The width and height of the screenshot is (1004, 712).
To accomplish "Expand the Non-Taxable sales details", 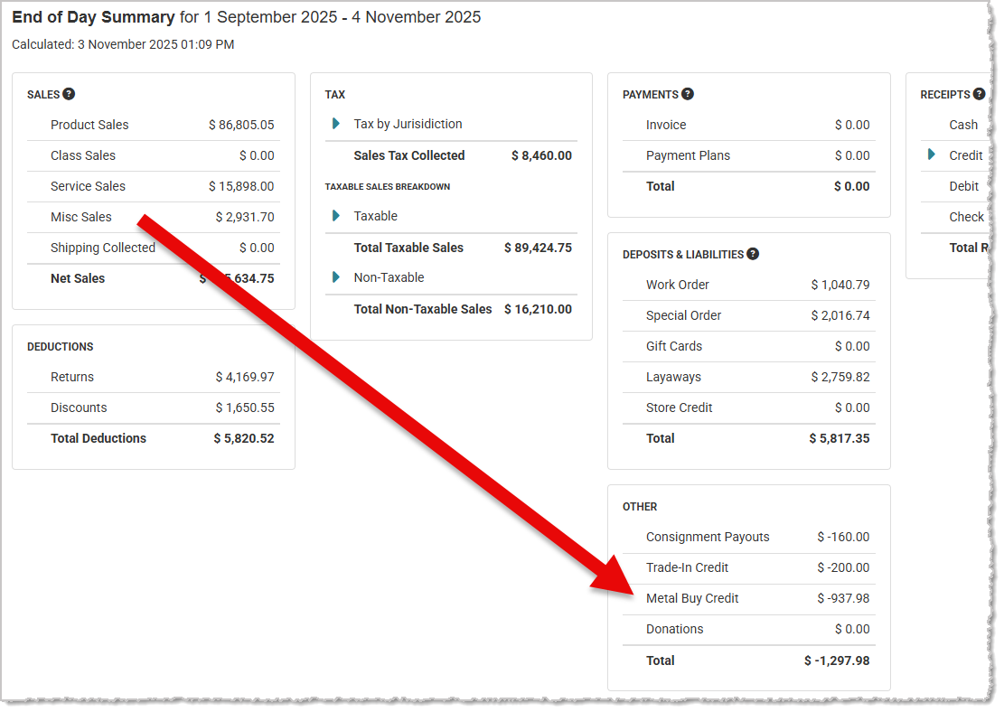I will tap(336, 278).
